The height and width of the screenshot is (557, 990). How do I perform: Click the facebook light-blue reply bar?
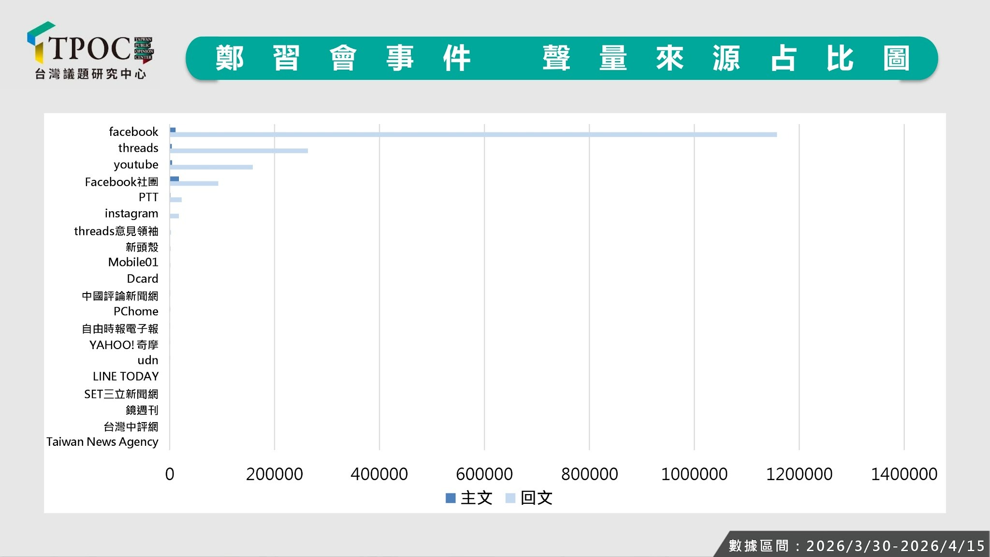point(473,134)
